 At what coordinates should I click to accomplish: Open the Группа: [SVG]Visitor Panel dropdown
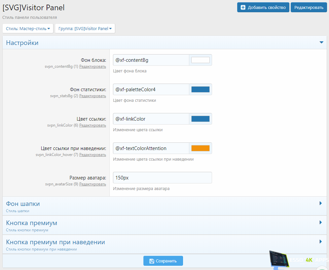pyautogui.click(x=85, y=29)
